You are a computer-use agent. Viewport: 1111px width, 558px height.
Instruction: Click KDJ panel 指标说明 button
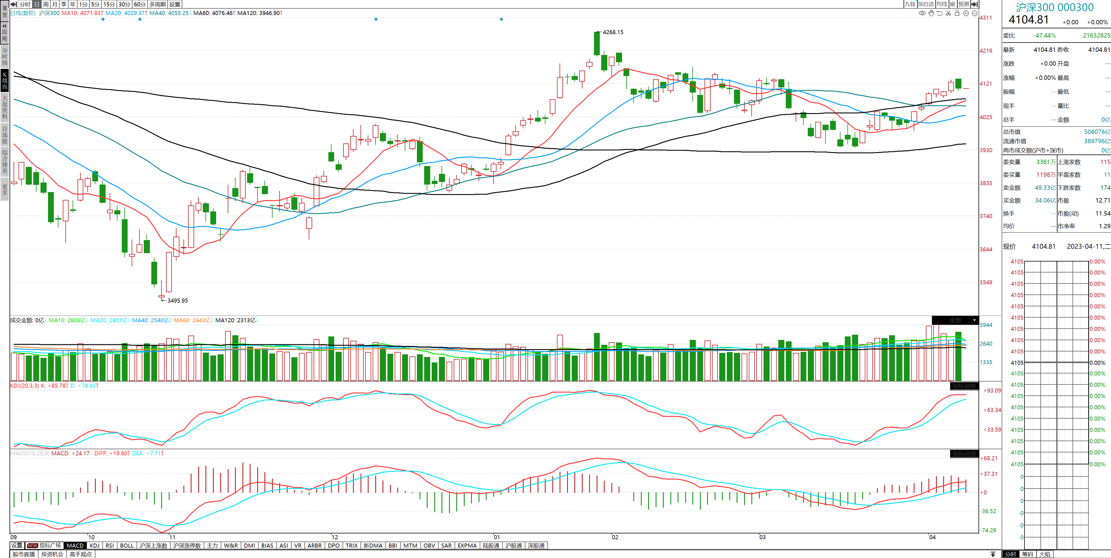coord(964,386)
